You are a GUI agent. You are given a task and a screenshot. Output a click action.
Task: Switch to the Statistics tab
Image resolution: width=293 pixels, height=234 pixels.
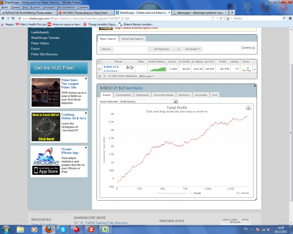184,95
